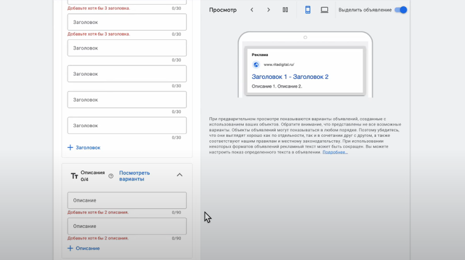
Task: Collapse the Описания section
Action: (179, 175)
